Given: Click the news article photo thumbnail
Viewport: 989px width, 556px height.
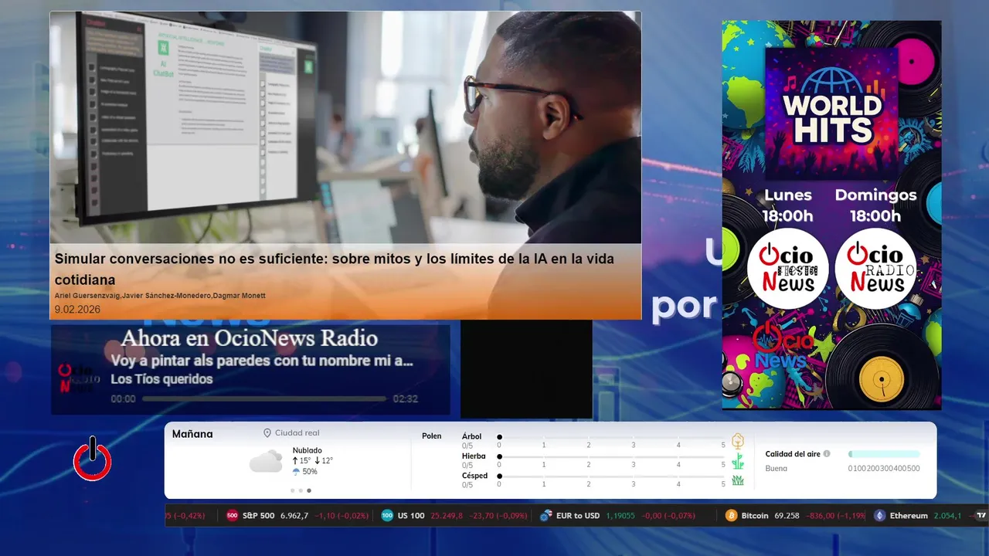Looking at the screenshot, I should 345,127.
